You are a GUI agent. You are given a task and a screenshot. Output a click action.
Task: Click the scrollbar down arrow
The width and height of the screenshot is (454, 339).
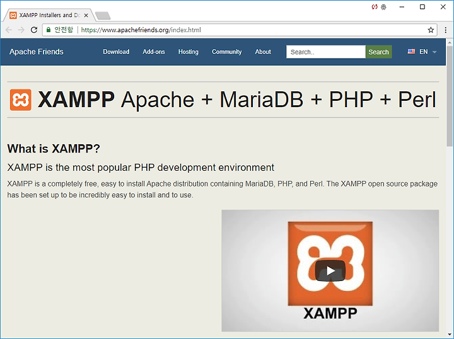(x=450, y=335)
